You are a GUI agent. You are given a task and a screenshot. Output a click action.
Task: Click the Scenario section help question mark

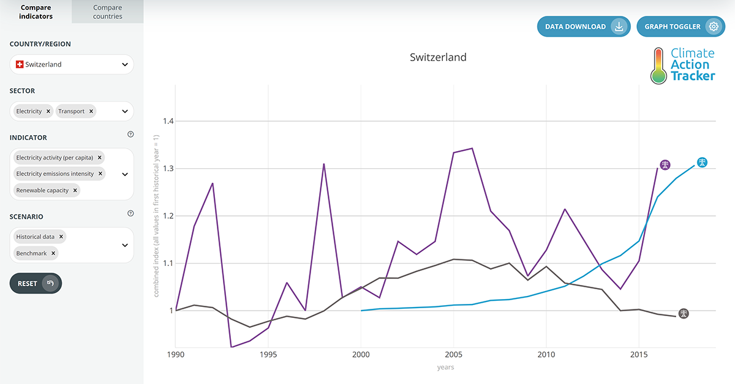tap(130, 213)
